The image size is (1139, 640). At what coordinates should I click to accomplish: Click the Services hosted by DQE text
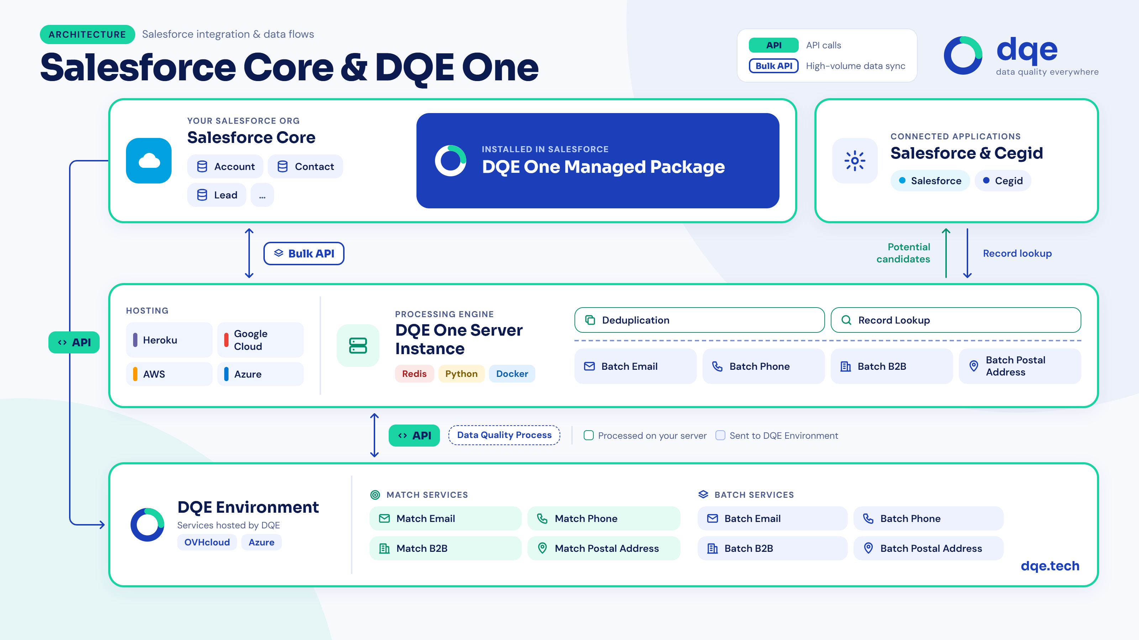click(x=229, y=525)
